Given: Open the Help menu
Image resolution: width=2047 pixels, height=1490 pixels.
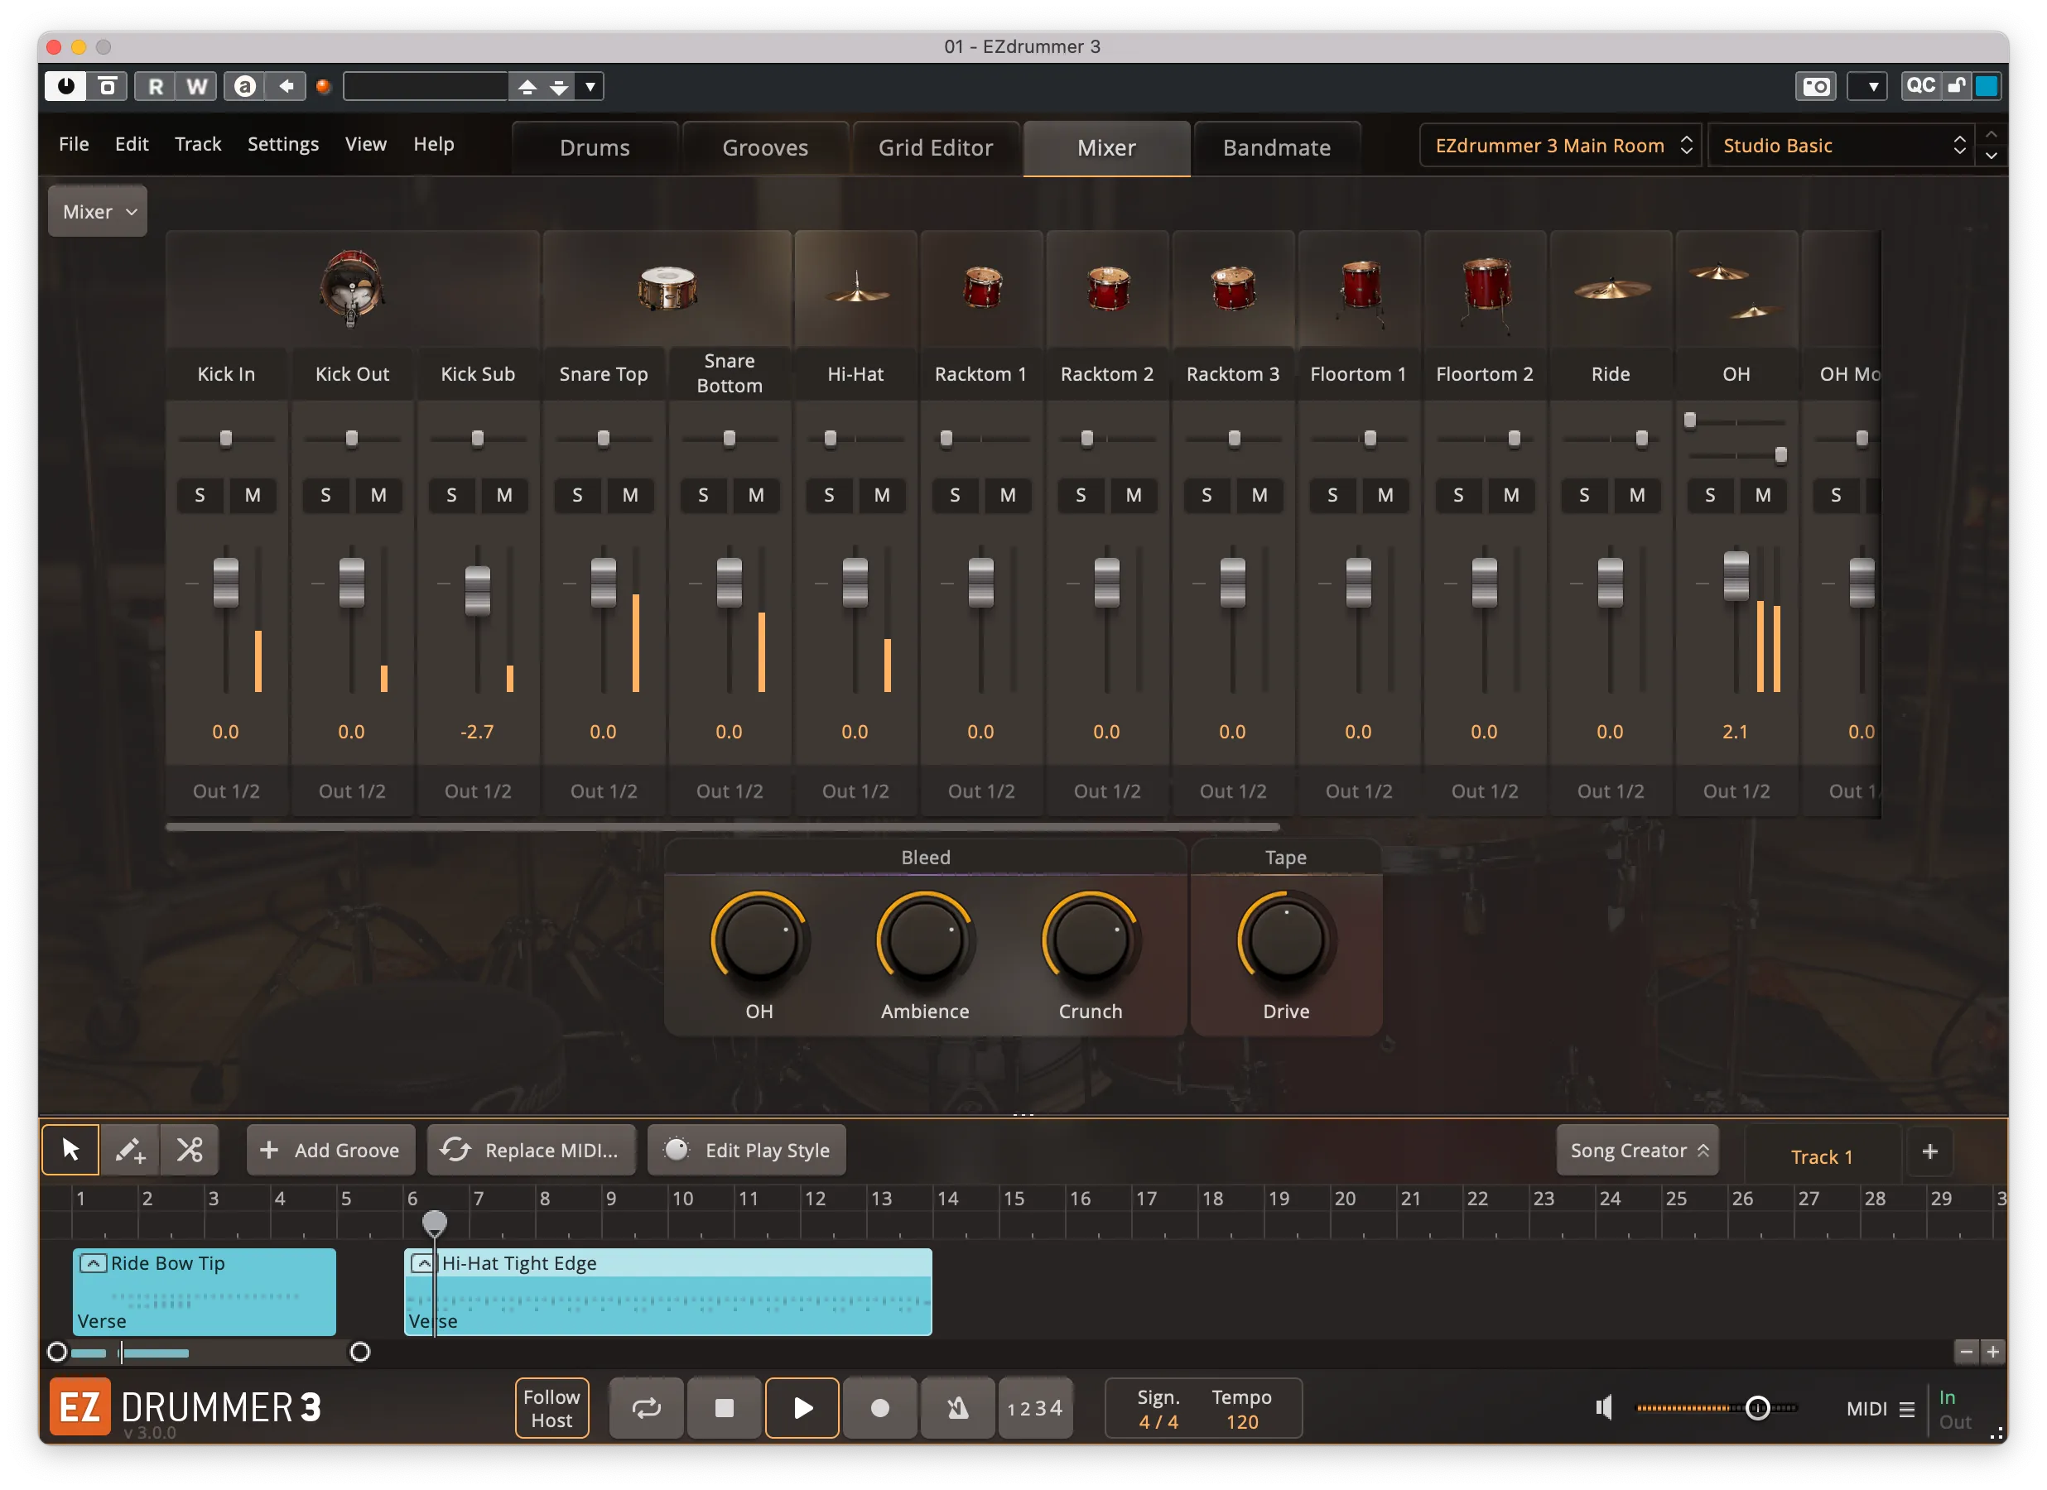Looking at the screenshot, I should tap(434, 143).
